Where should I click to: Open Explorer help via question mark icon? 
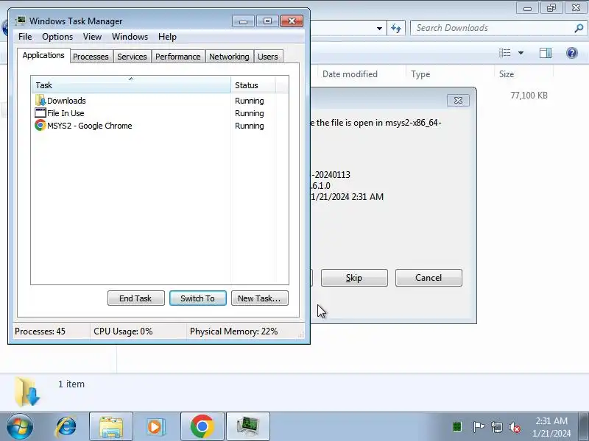(x=572, y=53)
